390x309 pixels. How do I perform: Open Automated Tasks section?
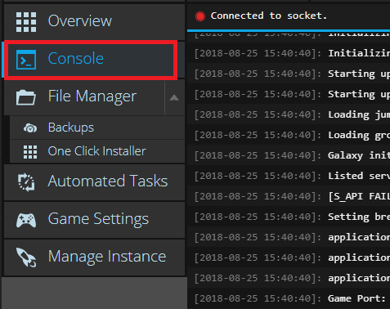coord(94,182)
